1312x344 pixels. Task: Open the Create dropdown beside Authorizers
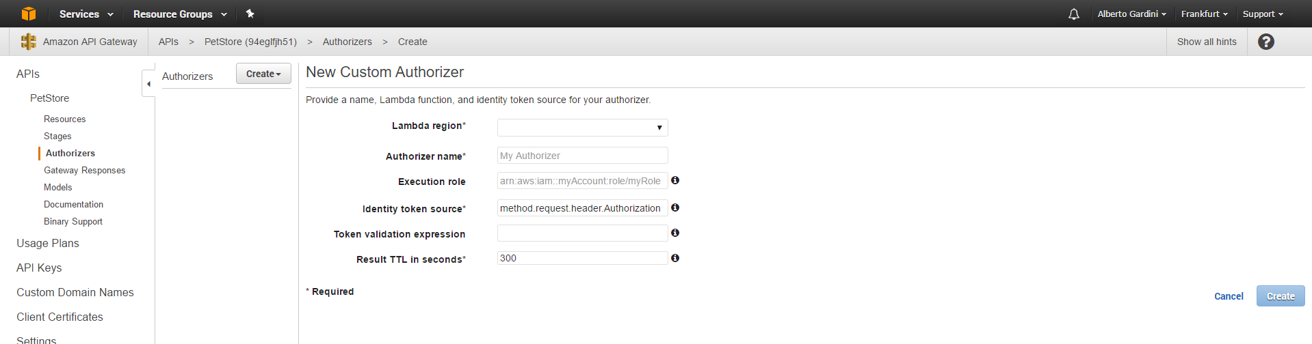tap(263, 74)
